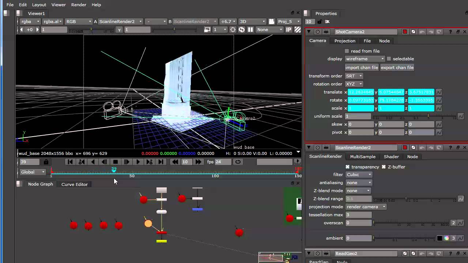This screenshot has height=263, width=468.
Task: Open the Shader tab
Action: click(391, 157)
